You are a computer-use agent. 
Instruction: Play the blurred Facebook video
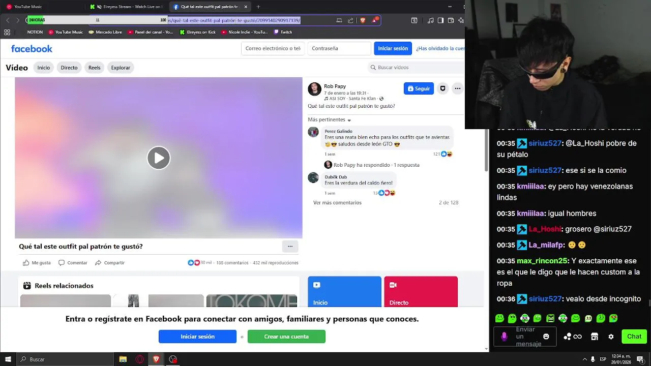click(x=159, y=158)
